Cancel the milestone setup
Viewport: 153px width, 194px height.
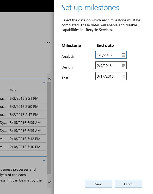click(x=128, y=184)
